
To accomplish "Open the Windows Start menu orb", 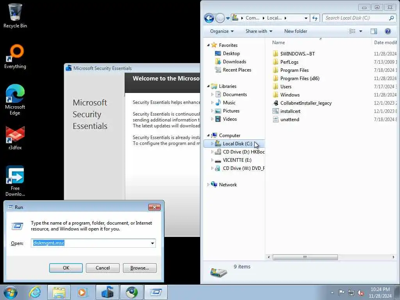I will (x=11, y=292).
